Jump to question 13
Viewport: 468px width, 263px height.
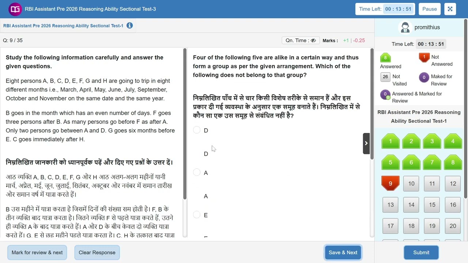390,205
